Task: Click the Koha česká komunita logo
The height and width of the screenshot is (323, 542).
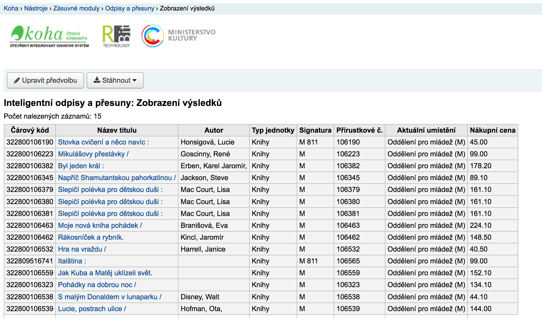Action: click(x=49, y=36)
